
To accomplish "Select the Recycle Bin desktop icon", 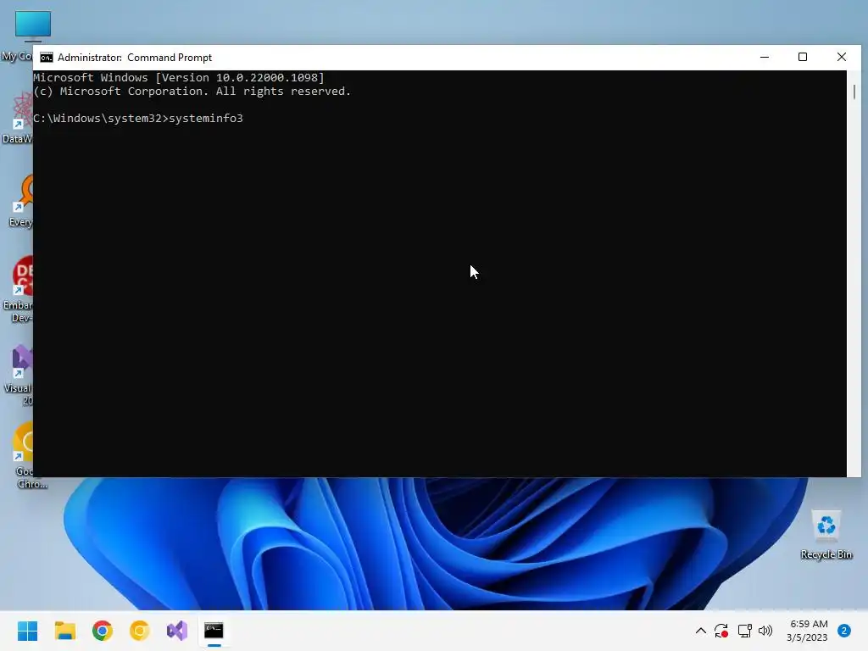I will 826,534.
